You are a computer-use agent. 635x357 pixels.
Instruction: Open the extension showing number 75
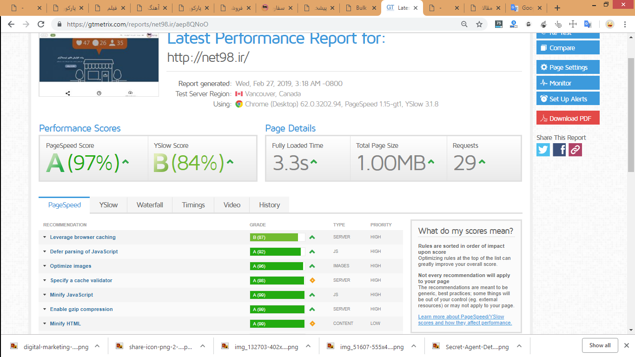tap(499, 24)
